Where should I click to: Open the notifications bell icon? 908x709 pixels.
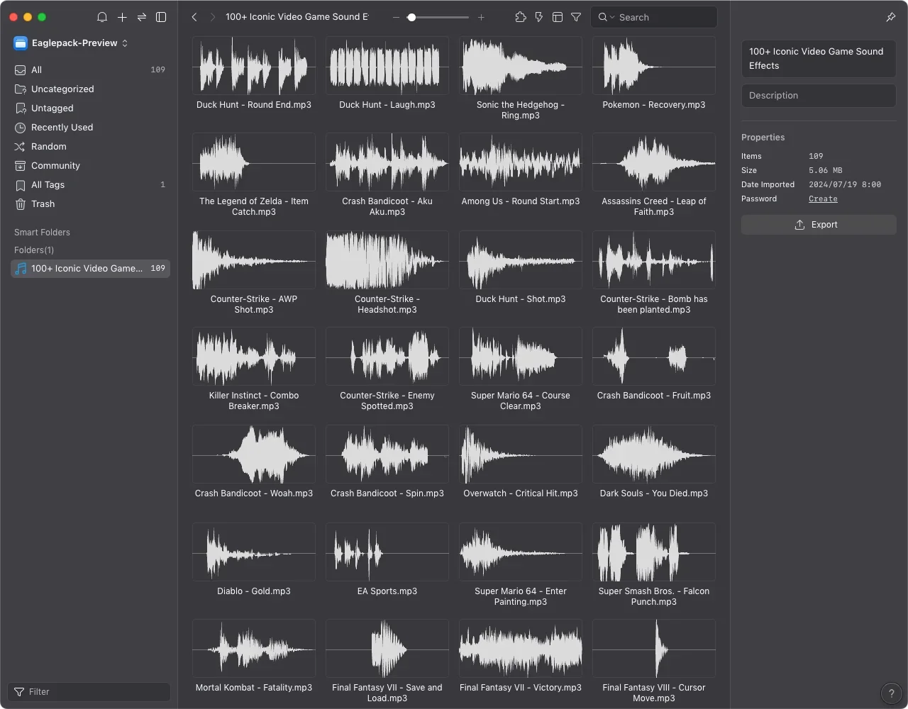click(x=102, y=17)
